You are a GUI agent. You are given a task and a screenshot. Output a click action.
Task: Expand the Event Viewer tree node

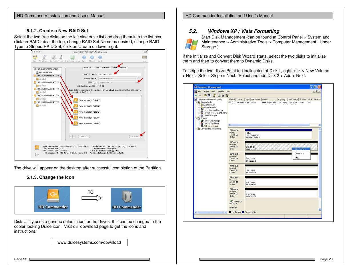(x=199, y=105)
